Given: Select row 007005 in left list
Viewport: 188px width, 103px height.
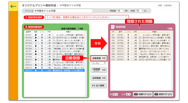Looking at the screenshot, I should tap(54, 46).
